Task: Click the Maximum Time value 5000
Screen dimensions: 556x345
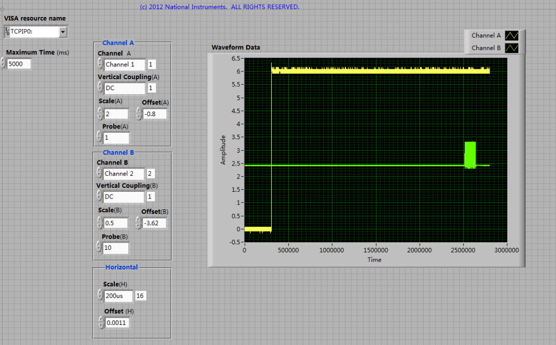Action: 19,64
